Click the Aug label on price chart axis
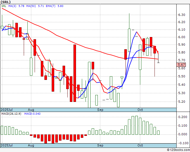The width and height of the screenshot is (190, 152). click(x=31, y=110)
